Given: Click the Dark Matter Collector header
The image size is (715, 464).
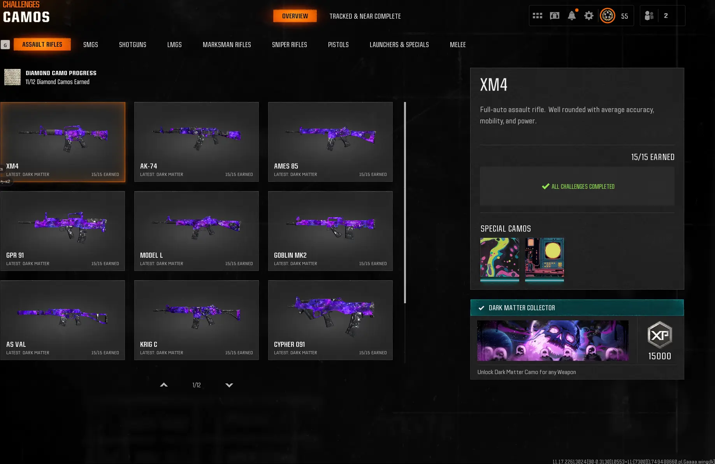Looking at the screenshot, I should pos(577,308).
